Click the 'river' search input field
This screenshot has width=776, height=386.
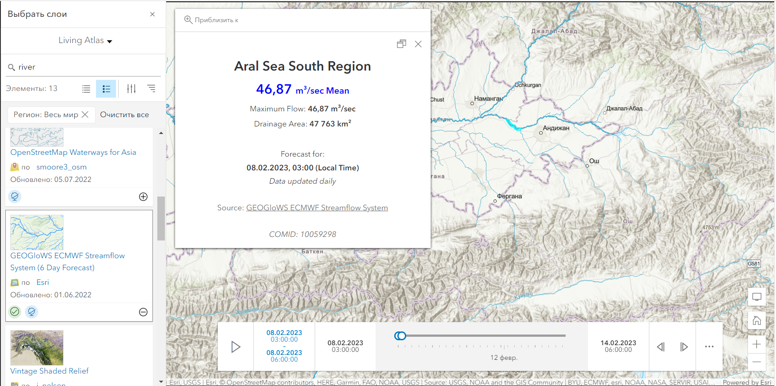pyautogui.click(x=87, y=67)
